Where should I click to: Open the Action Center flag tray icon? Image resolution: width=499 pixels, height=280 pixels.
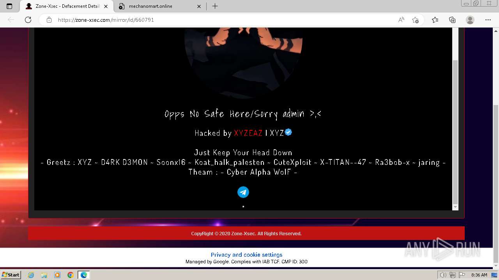coord(462,275)
